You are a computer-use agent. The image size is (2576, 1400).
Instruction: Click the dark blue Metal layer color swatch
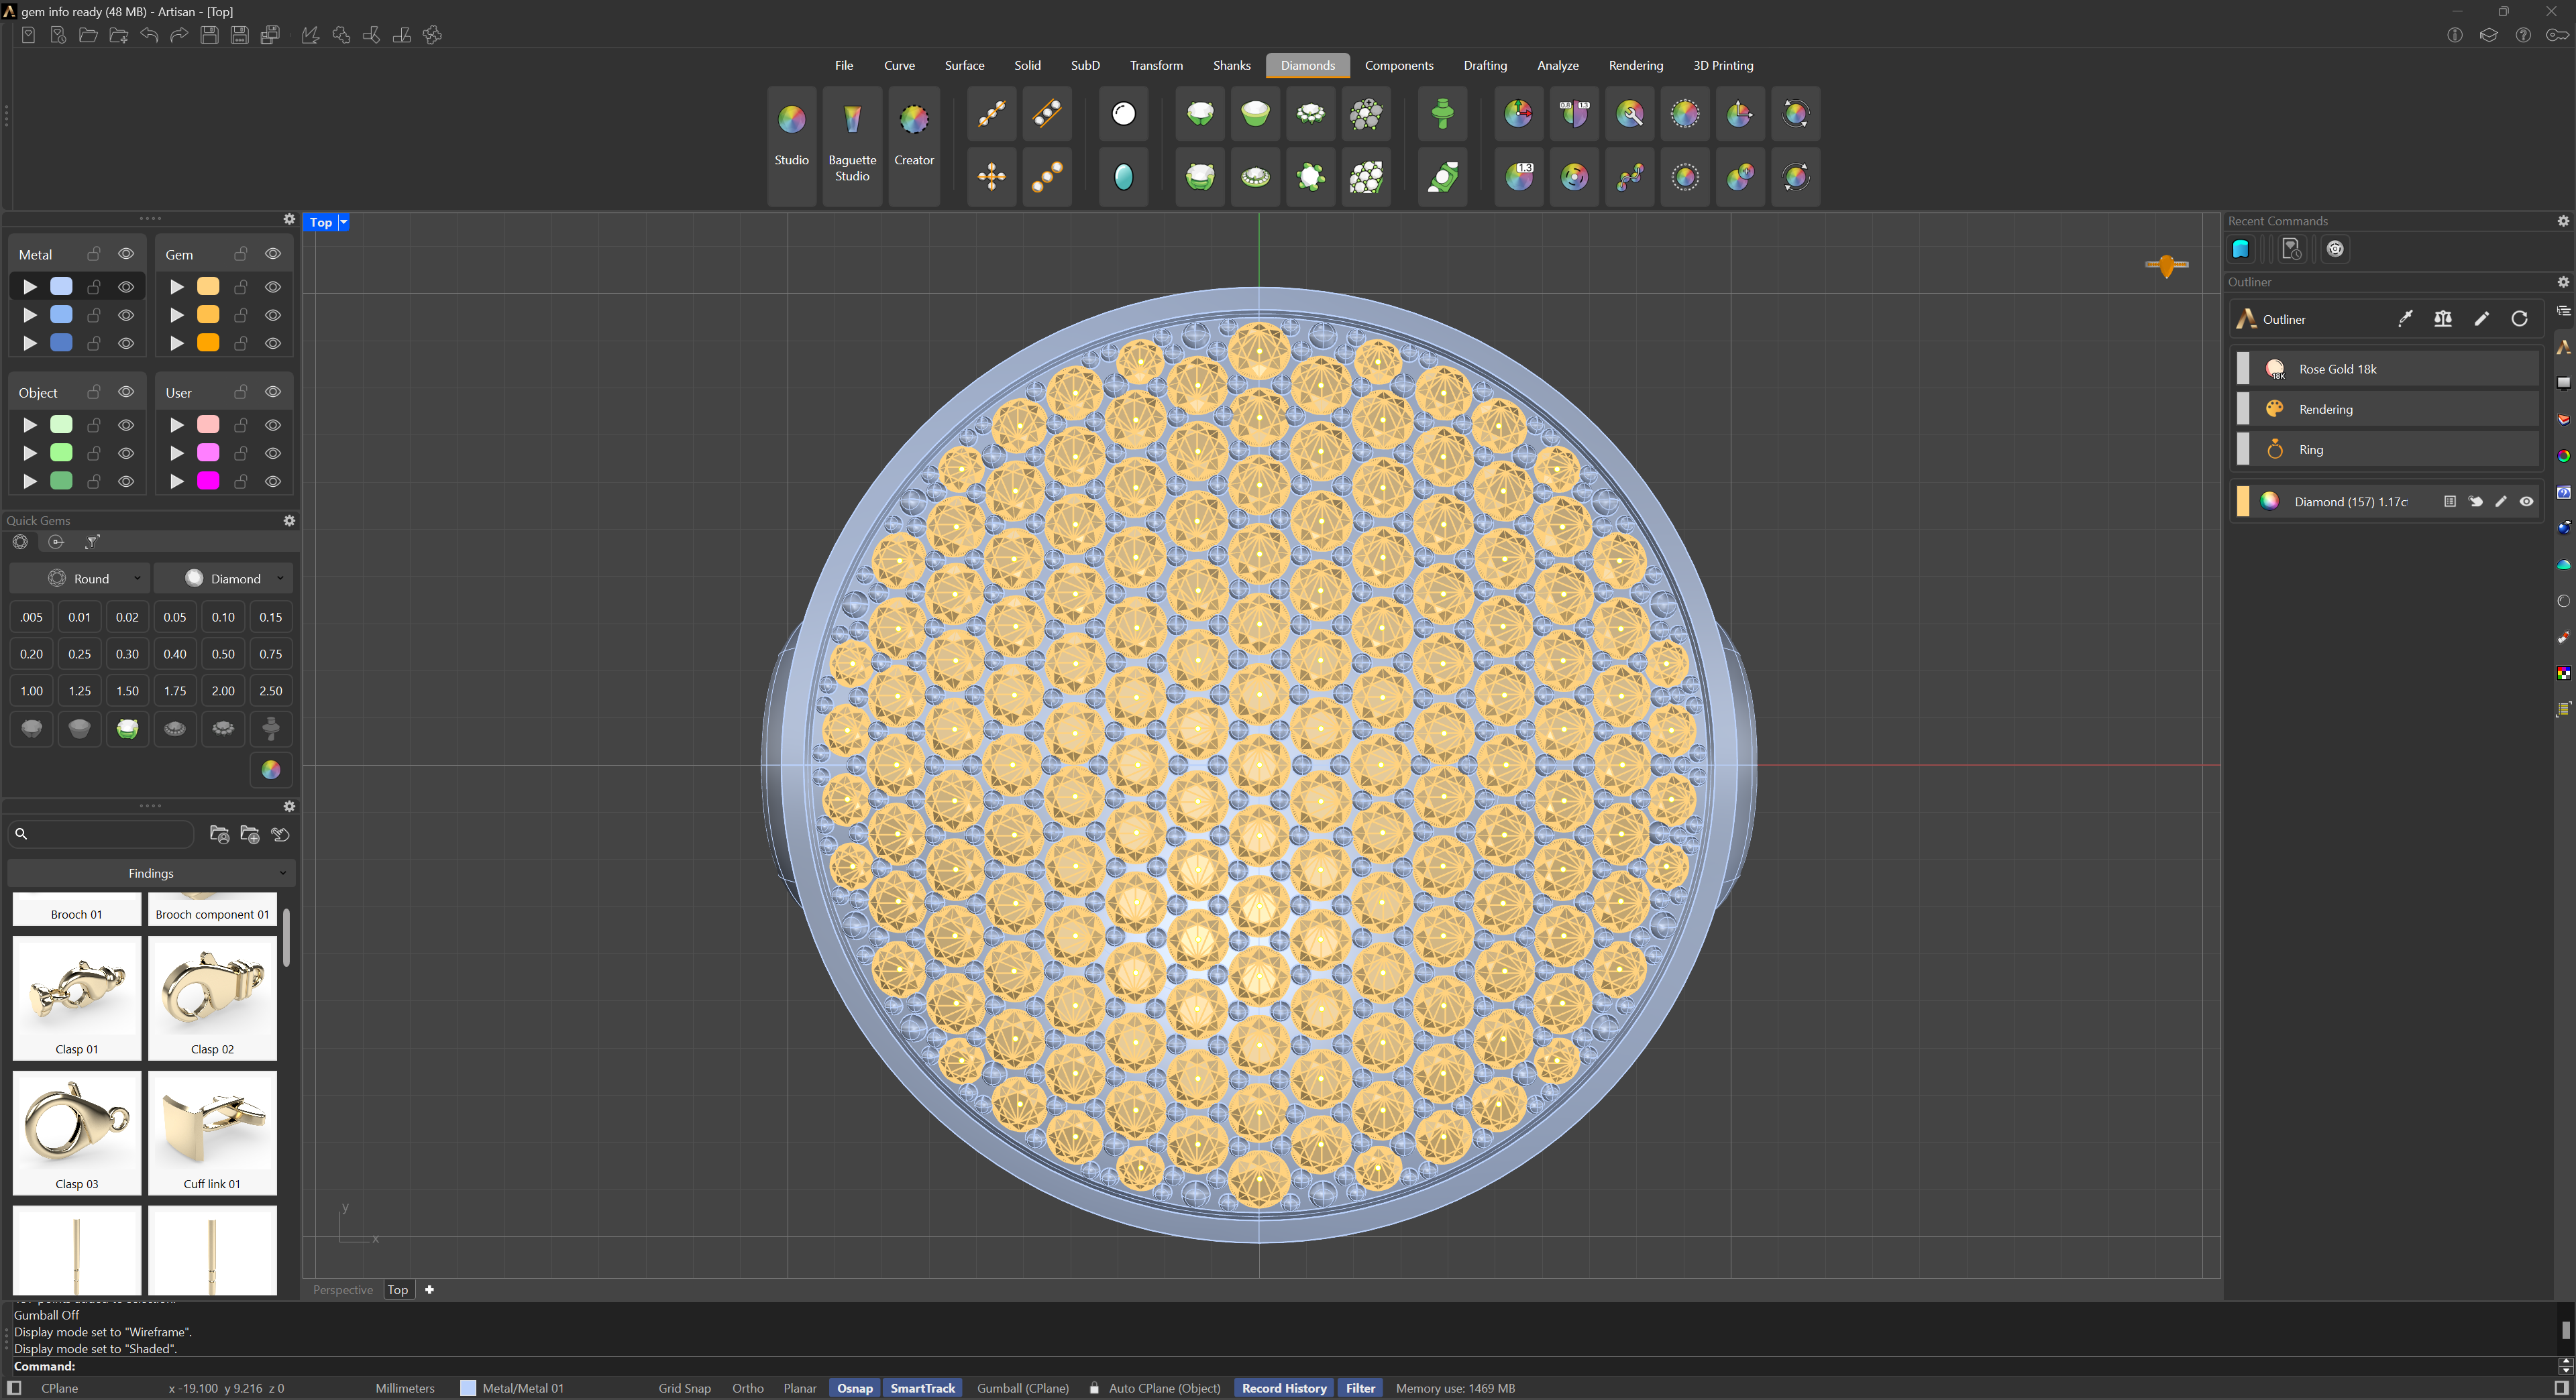[61, 343]
